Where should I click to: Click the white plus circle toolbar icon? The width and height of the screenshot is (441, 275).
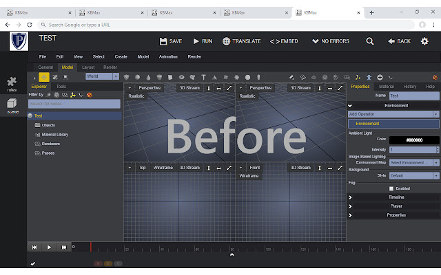[380, 77]
